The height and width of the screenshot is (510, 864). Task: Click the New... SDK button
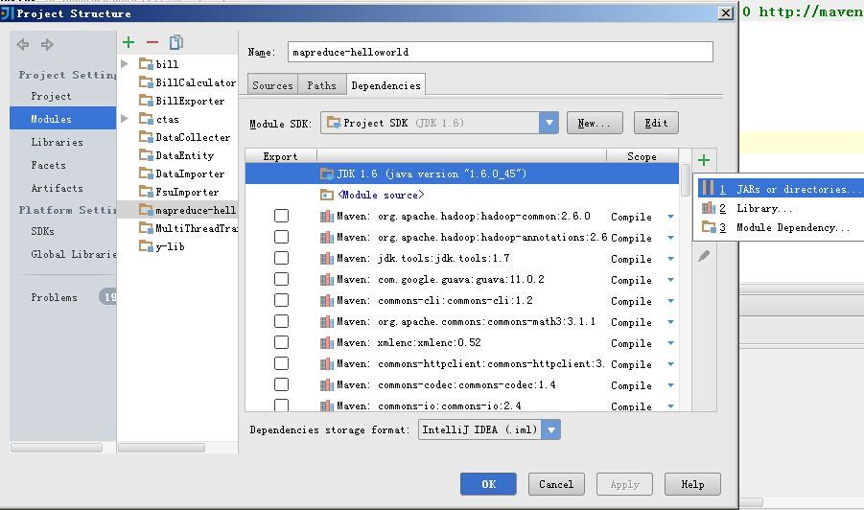pyautogui.click(x=595, y=123)
